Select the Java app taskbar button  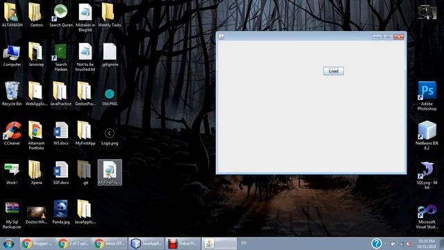[219, 244]
